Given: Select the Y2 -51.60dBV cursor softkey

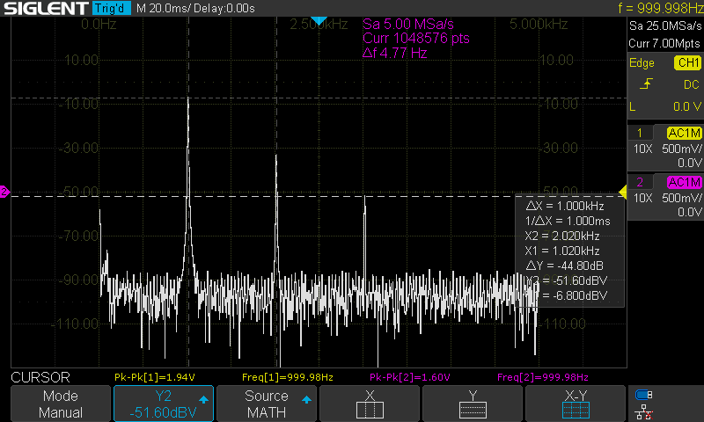Looking at the screenshot, I should [164, 404].
